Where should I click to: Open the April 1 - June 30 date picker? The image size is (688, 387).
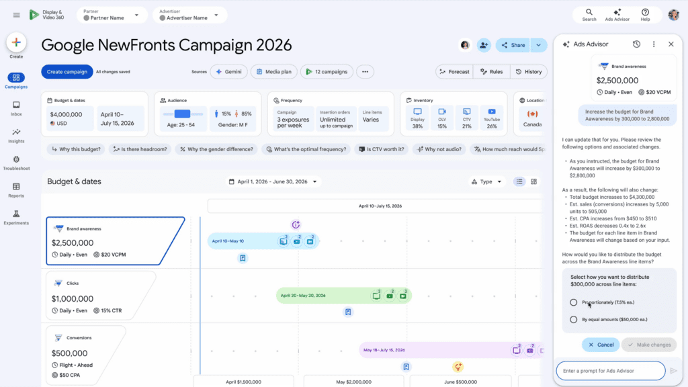tap(271, 181)
